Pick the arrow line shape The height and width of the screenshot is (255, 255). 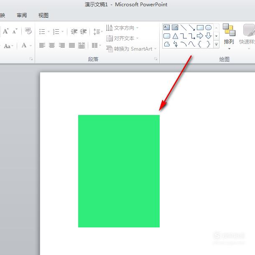click(x=192, y=28)
